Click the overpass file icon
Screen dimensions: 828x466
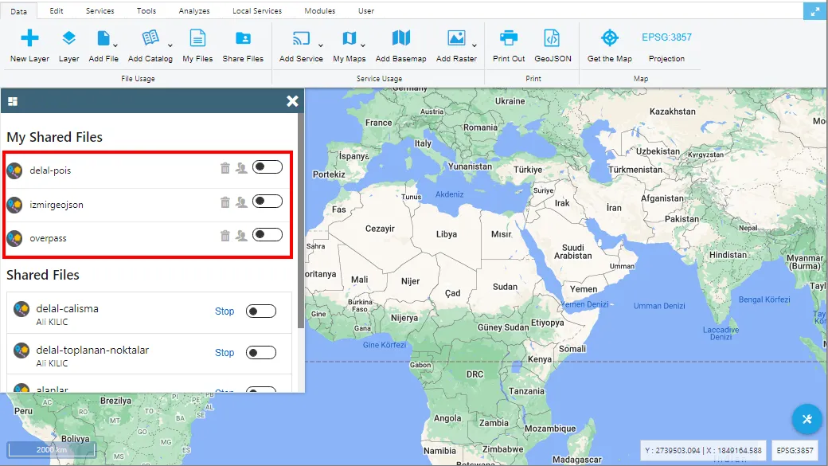tap(15, 238)
